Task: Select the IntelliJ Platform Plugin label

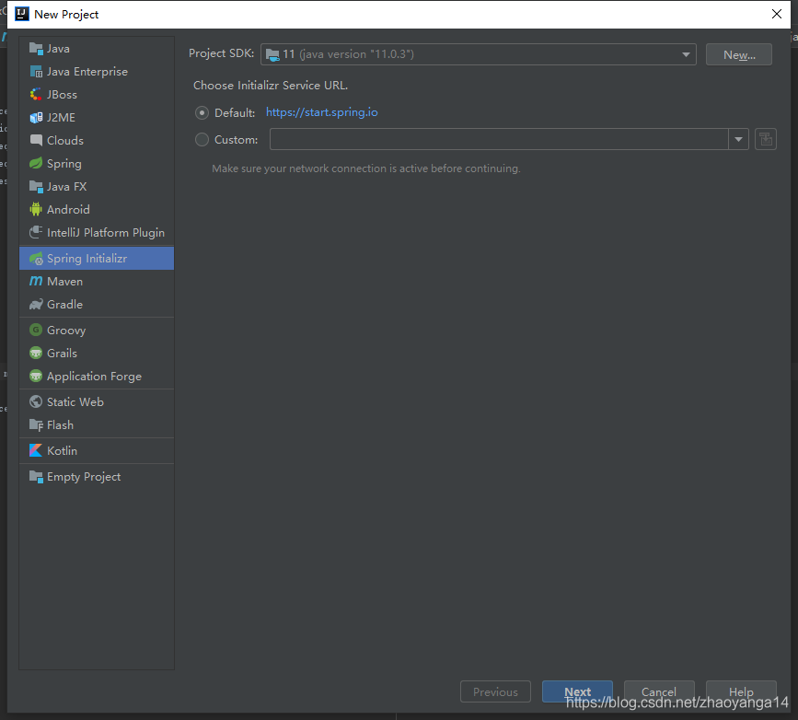Action: (106, 233)
